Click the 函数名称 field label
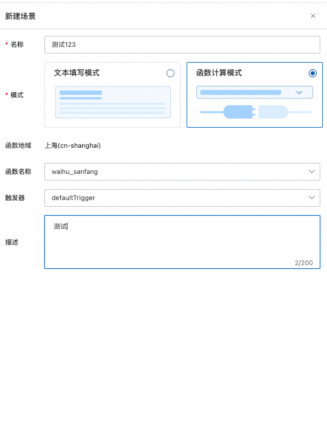 click(18, 171)
